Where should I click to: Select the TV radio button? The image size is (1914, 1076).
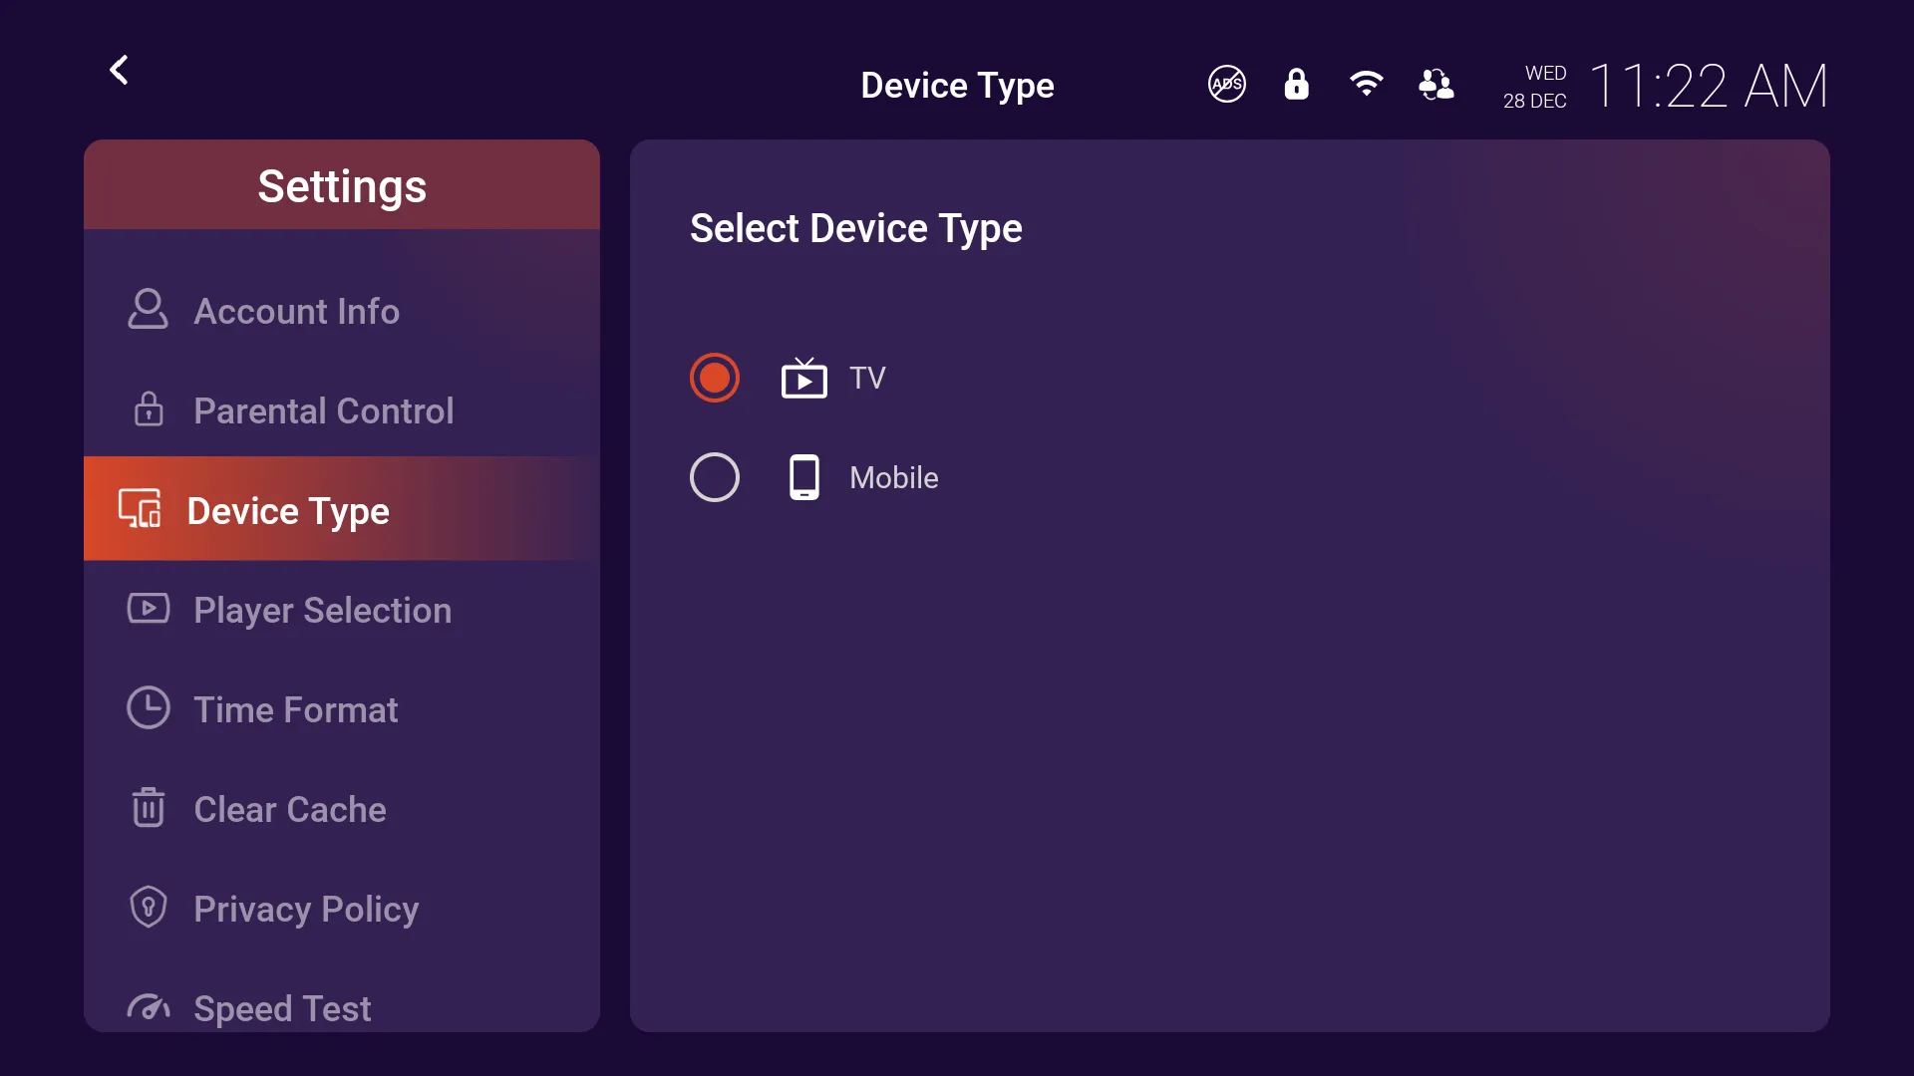point(715,378)
